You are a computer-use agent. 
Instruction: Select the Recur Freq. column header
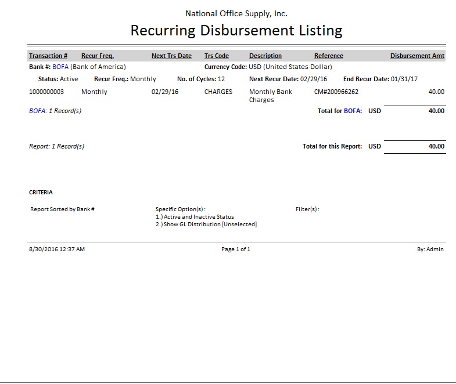[x=98, y=56]
